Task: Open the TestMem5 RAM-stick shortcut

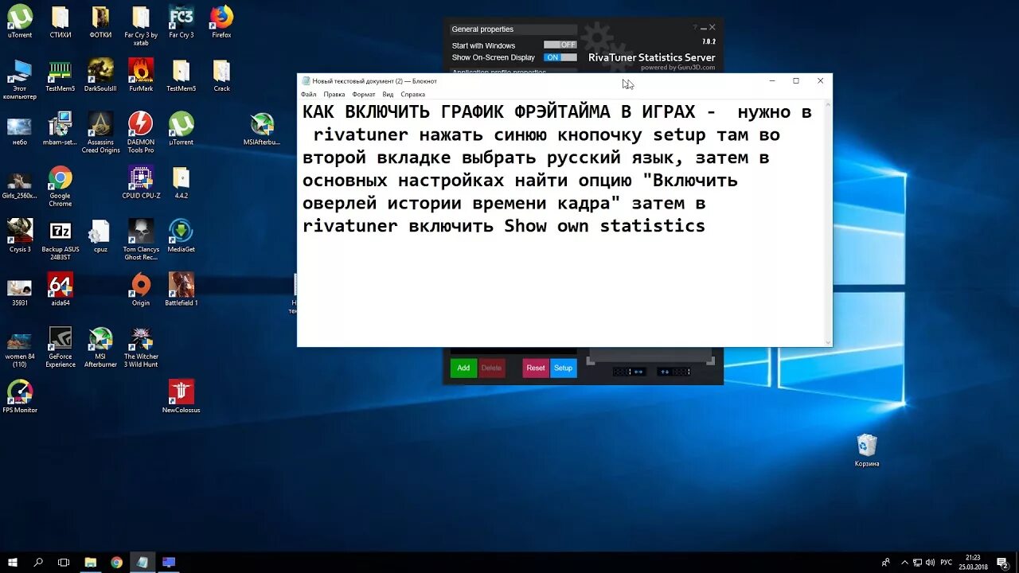Action: [60, 75]
